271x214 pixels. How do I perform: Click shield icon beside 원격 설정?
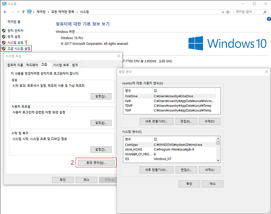(4, 37)
